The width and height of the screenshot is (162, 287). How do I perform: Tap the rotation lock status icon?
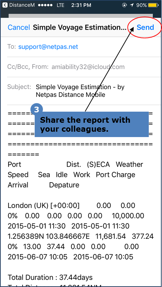(124, 5)
